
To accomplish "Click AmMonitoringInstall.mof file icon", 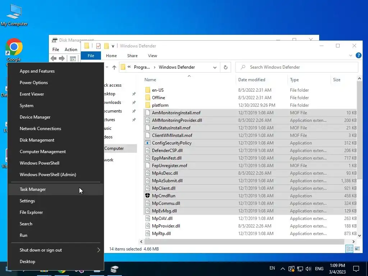I will tap(148, 112).
